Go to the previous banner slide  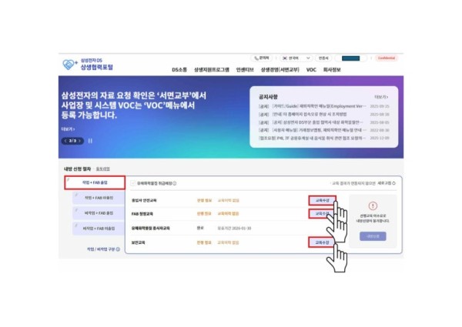(x=65, y=141)
